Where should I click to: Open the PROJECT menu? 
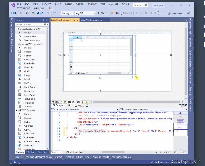click(47, 4)
